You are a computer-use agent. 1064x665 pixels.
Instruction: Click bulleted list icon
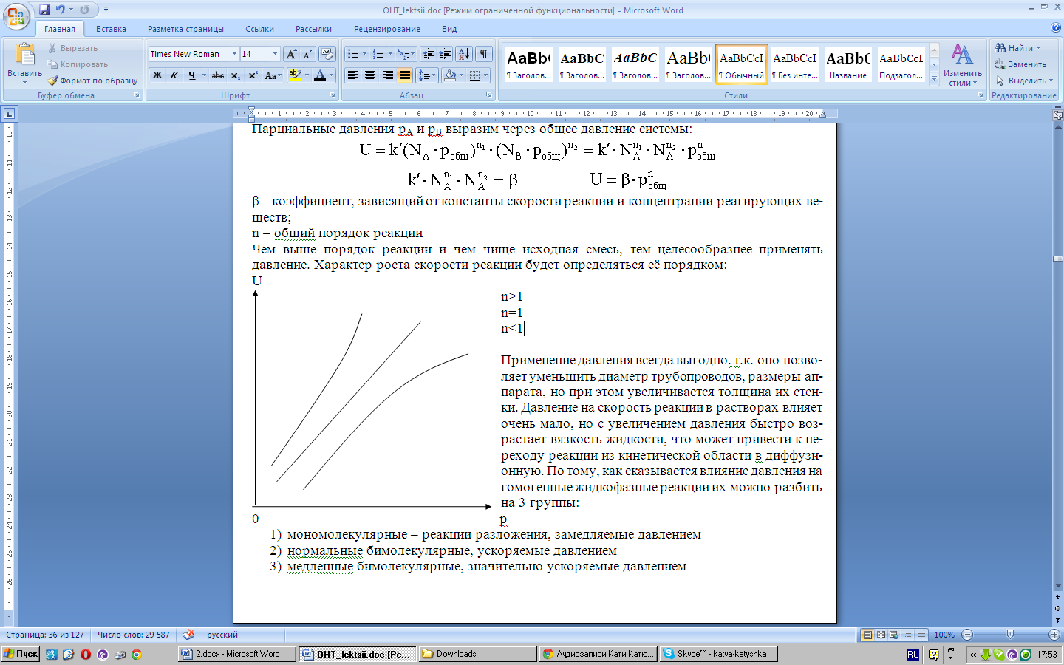coord(353,54)
